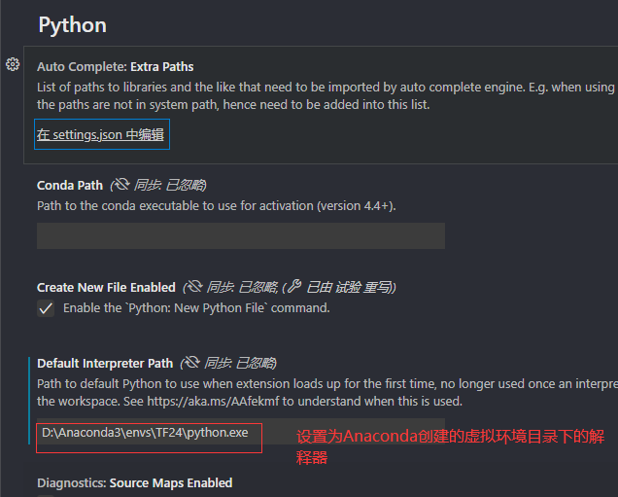Uncheck Enable Python: New Python File command
Image resolution: width=618 pixels, height=497 pixels.
(x=46, y=308)
